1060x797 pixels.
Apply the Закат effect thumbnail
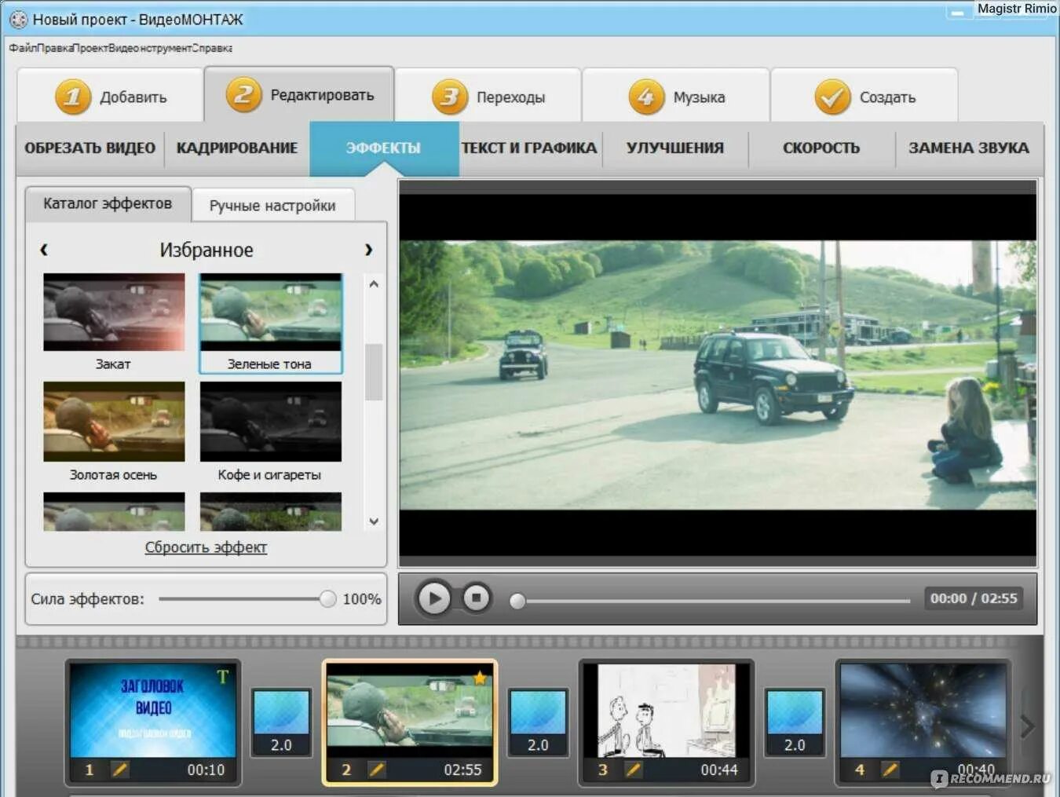[114, 312]
